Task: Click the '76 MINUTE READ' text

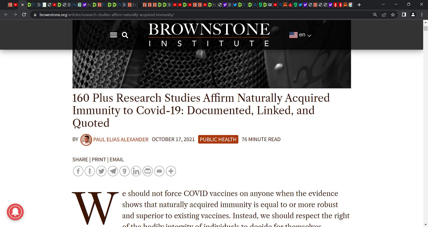Action: tap(261, 139)
